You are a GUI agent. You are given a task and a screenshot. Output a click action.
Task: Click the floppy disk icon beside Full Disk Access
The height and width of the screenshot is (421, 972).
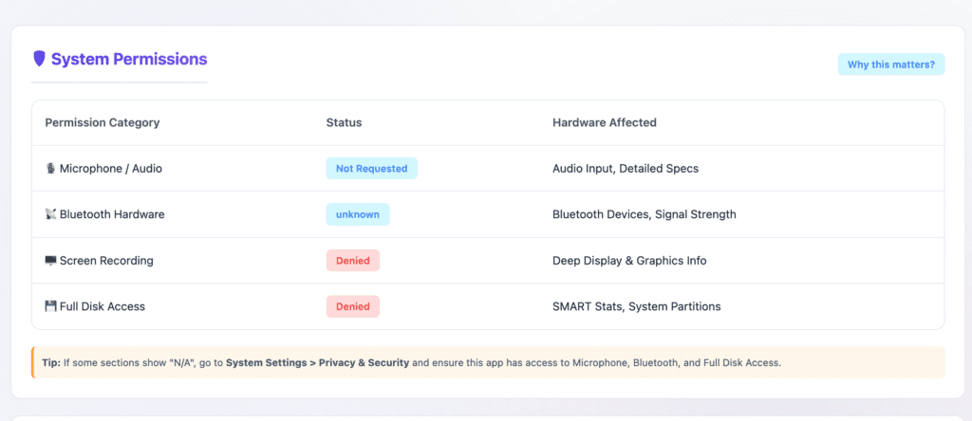tap(51, 306)
